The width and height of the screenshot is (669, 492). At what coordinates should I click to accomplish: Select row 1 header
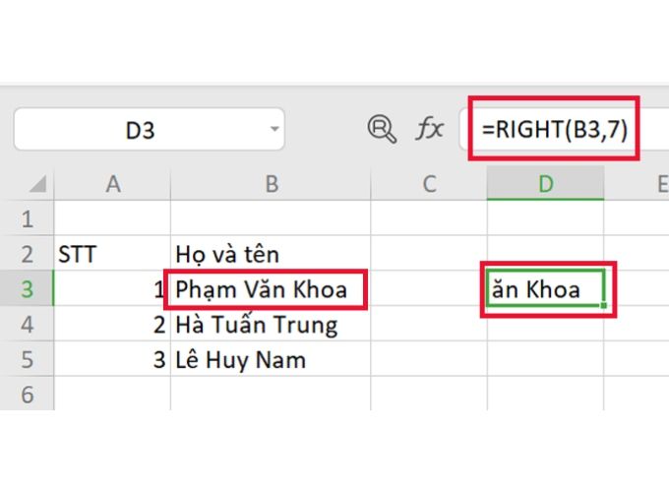click(x=27, y=217)
